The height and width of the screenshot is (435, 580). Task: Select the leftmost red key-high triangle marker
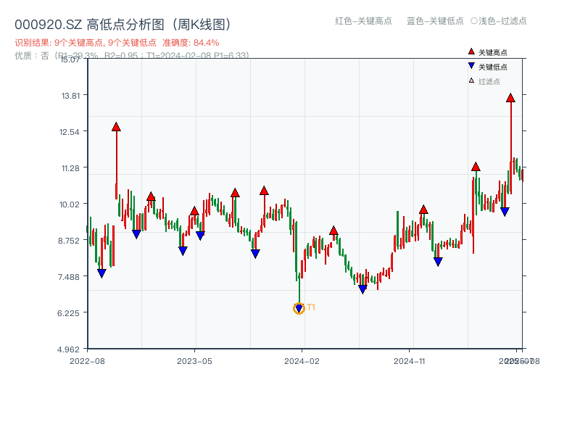(116, 127)
